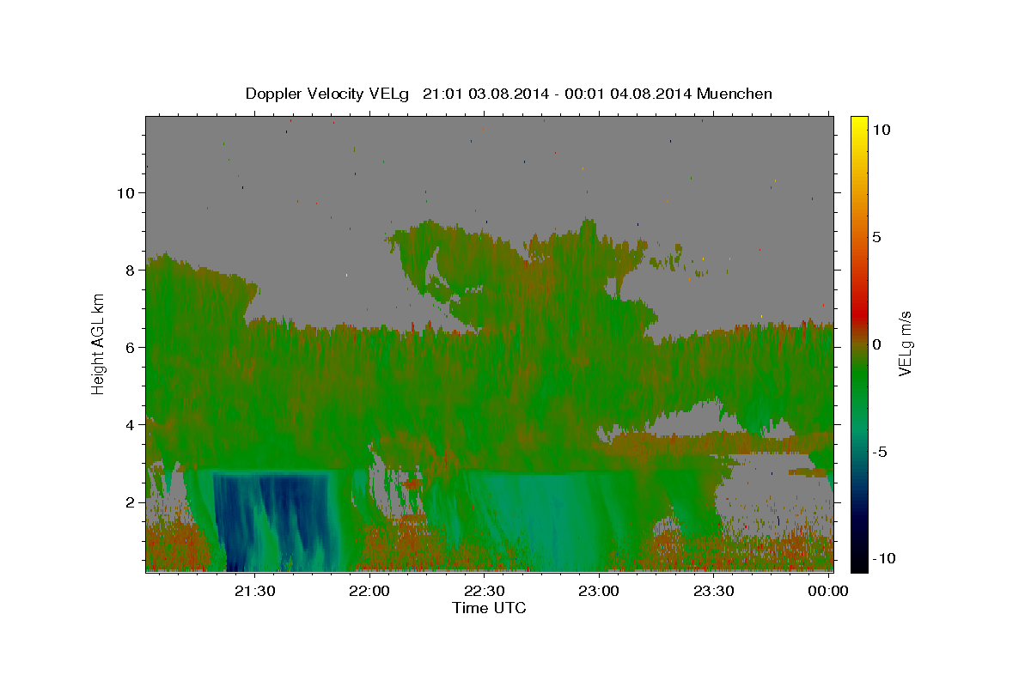The height and width of the screenshot is (687, 1031).
Task: Click the 22:00 time tick label
Action: click(370, 591)
